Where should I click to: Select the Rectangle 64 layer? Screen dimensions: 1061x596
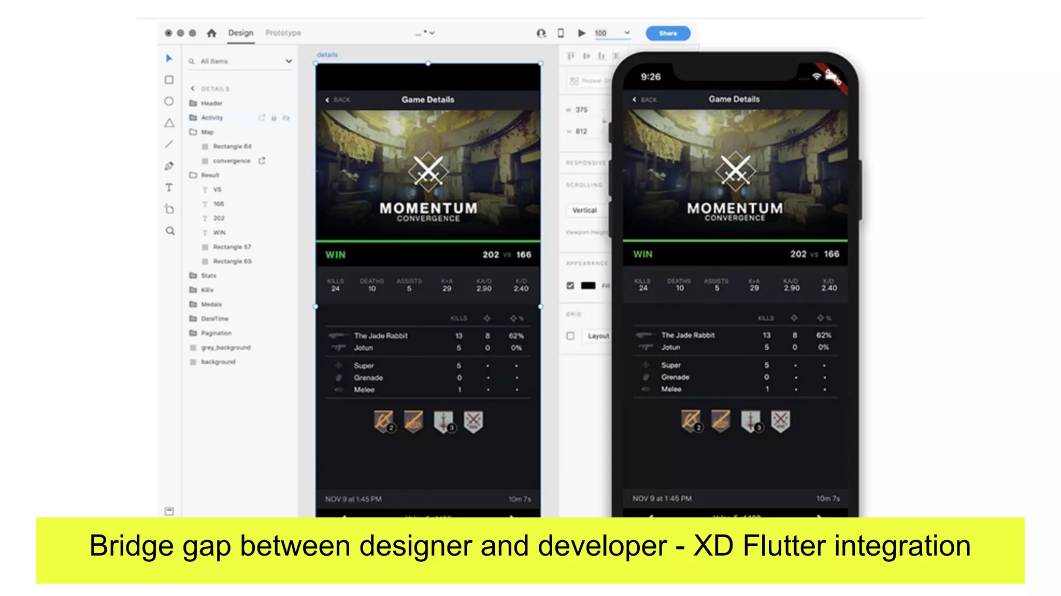point(232,146)
